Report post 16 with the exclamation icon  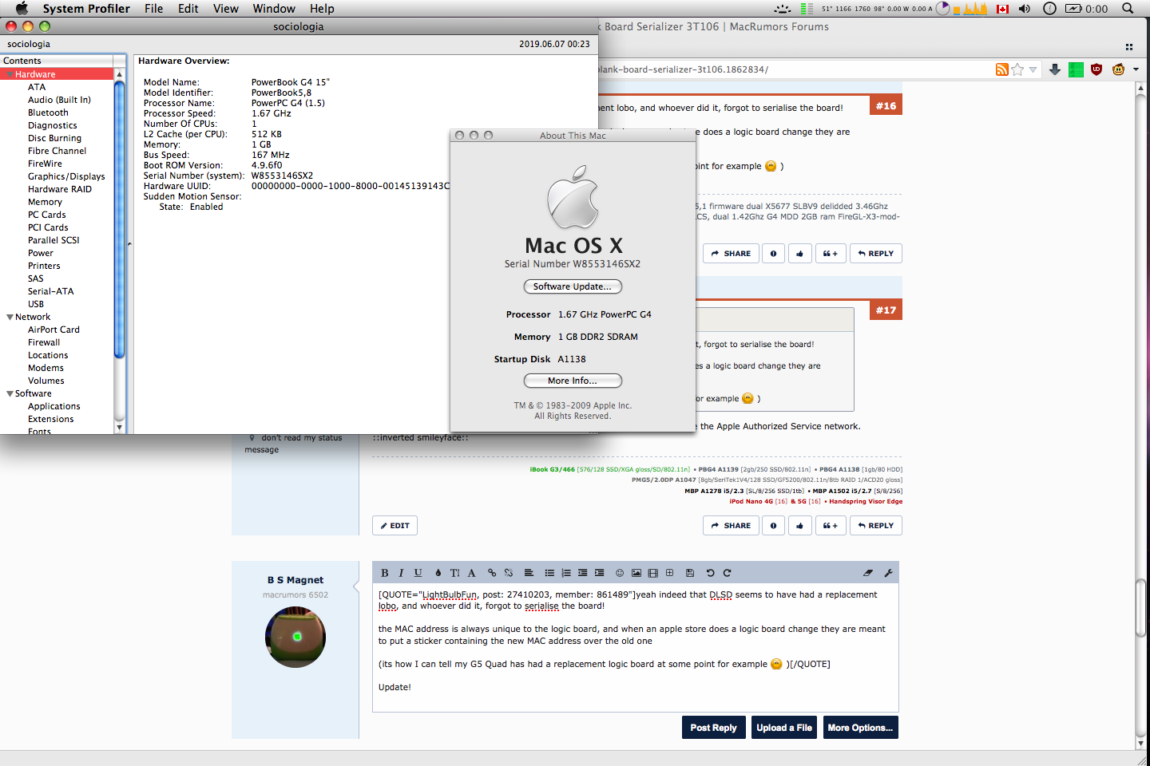(x=773, y=254)
